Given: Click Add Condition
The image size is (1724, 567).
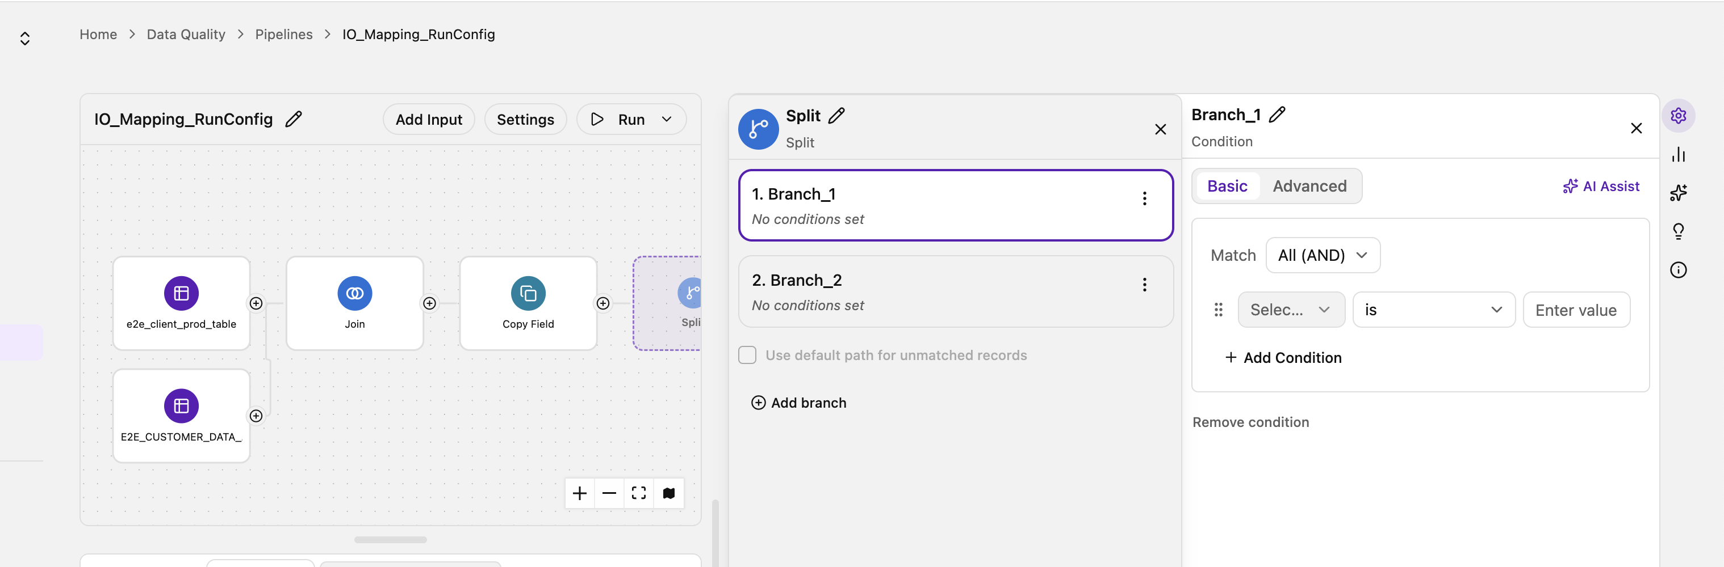Looking at the screenshot, I should tap(1283, 358).
